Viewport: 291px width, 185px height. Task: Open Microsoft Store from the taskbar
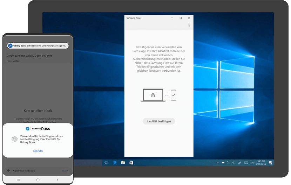tap(131, 163)
